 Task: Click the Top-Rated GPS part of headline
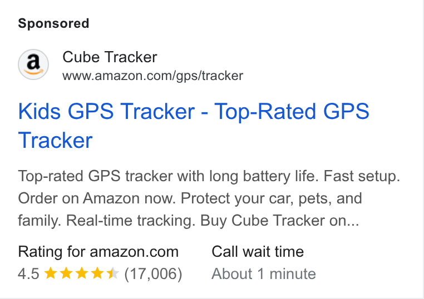[292, 111]
